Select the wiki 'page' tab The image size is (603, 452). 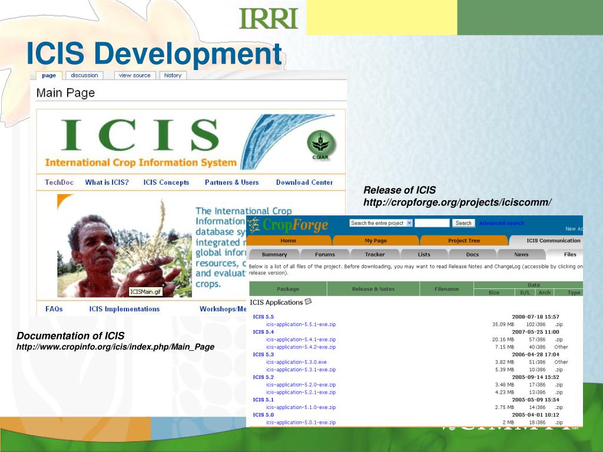click(49, 75)
